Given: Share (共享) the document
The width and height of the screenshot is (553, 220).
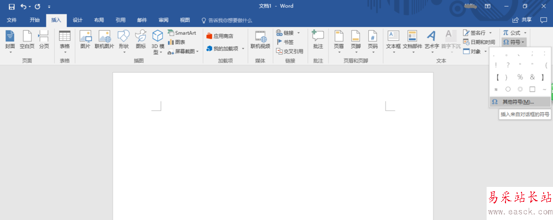Looking at the screenshot, I should pyautogui.click(x=522, y=20).
